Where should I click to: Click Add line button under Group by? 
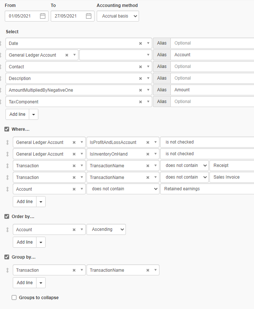point(24,283)
